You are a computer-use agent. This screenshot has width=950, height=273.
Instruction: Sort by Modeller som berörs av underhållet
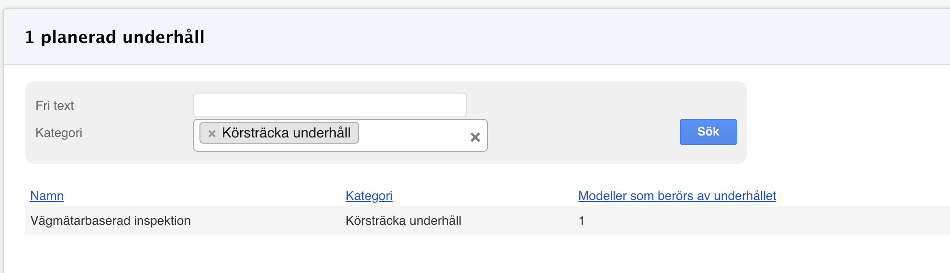[x=677, y=196]
